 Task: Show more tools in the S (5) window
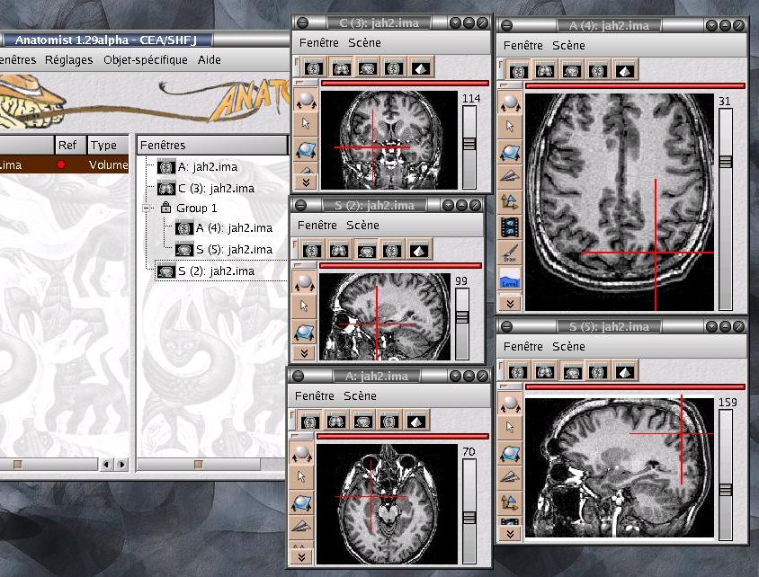[511, 533]
